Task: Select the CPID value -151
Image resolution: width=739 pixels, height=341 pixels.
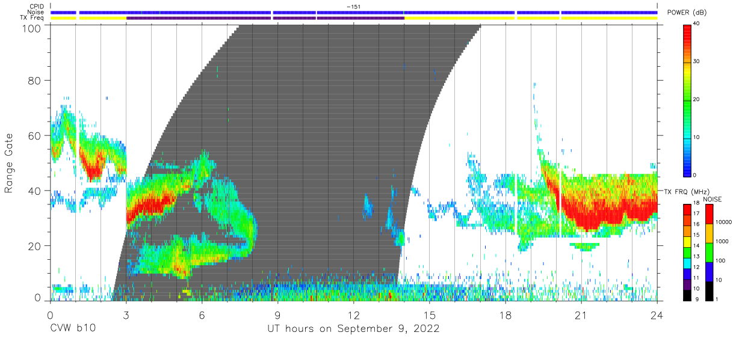Action: click(x=354, y=7)
